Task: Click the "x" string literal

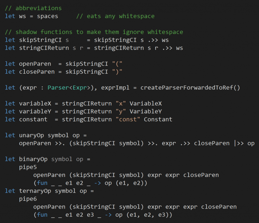Action: (121, 104)
